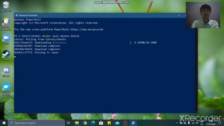
Task: Open the volume control in the tray
Action: [197, 123]
